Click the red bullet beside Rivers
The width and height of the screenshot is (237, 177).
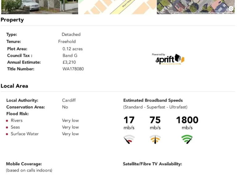point(7,121)
